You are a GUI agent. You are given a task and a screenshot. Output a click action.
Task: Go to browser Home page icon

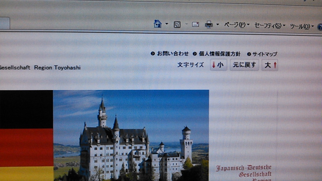pos(158,24)
